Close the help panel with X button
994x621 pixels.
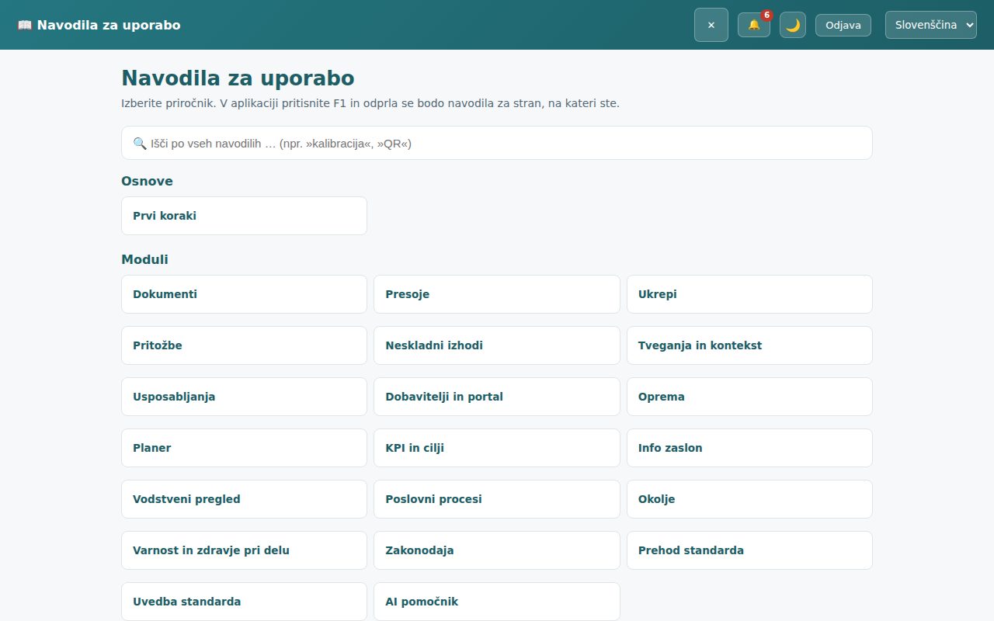tap(711, 25)
